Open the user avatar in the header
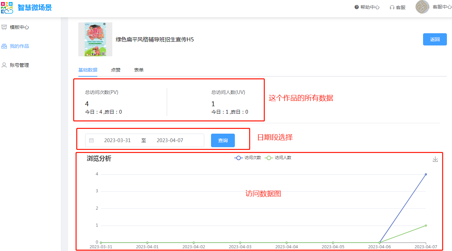 422,7
